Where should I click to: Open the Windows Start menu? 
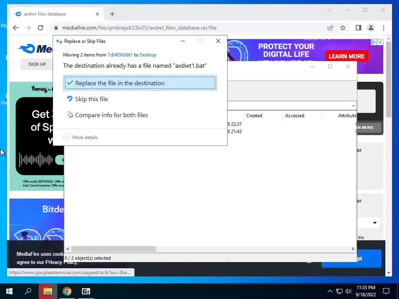[x=9, y=291]
